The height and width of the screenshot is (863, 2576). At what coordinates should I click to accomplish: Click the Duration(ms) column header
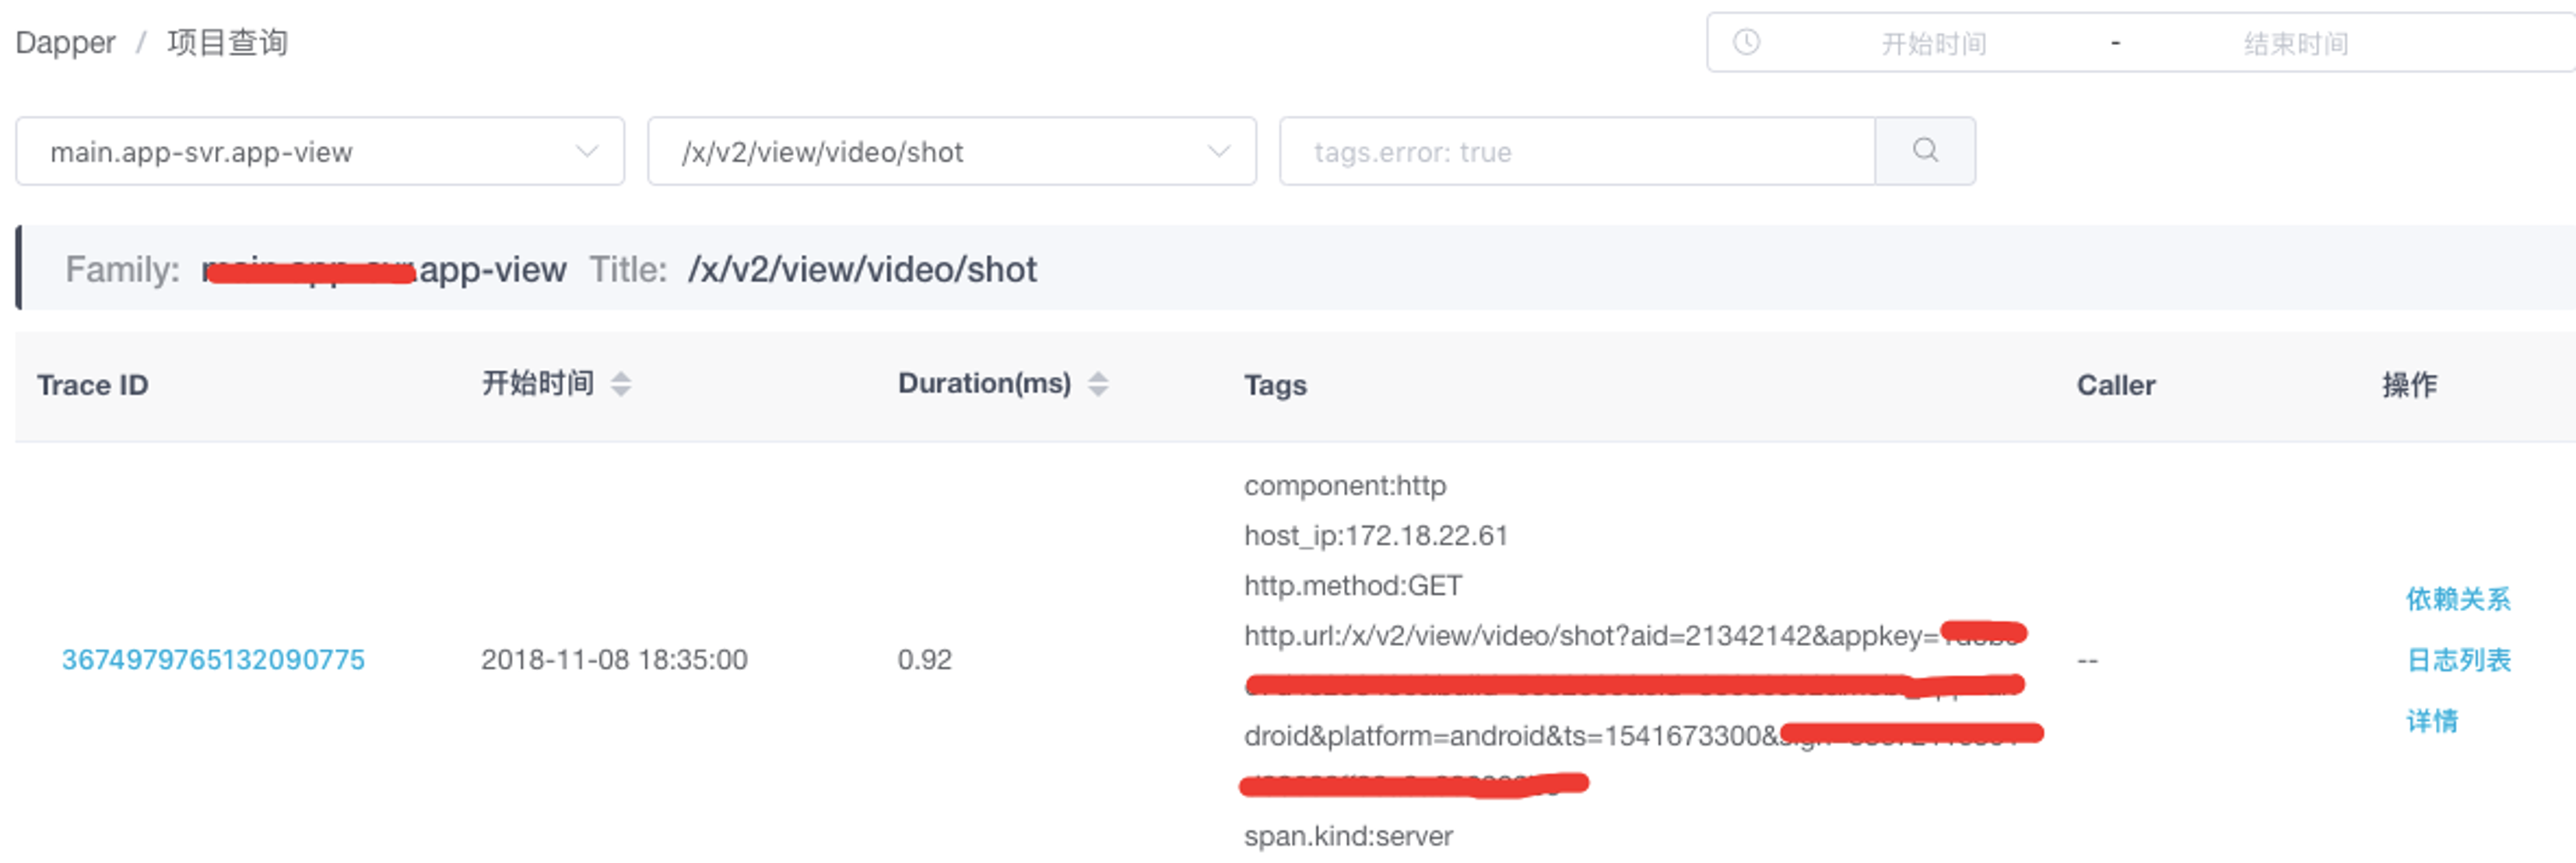click(984, 383)
